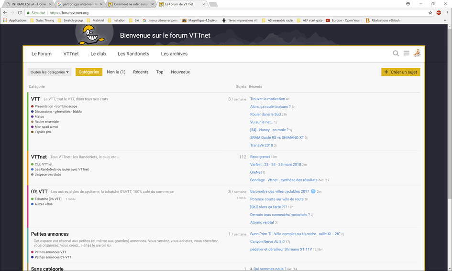This screenshot has height=271, width=452.
Task: Open the hamburger menu icon
Action: point(406,53)
